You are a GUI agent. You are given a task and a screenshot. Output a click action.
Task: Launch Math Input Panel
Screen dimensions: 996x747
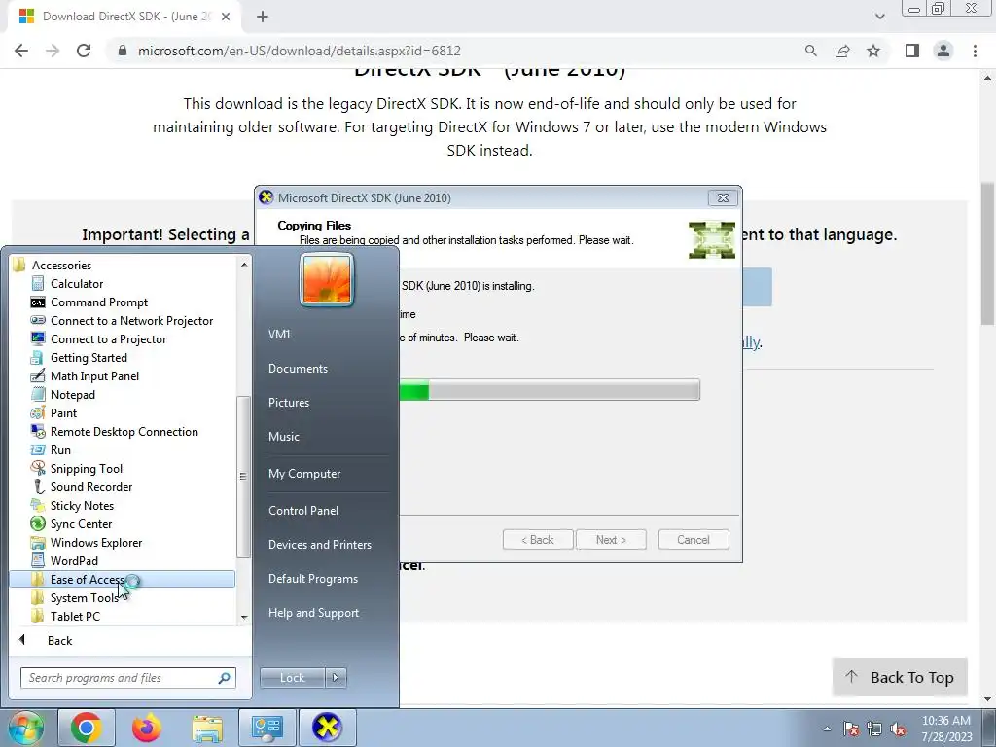[94, 376]
